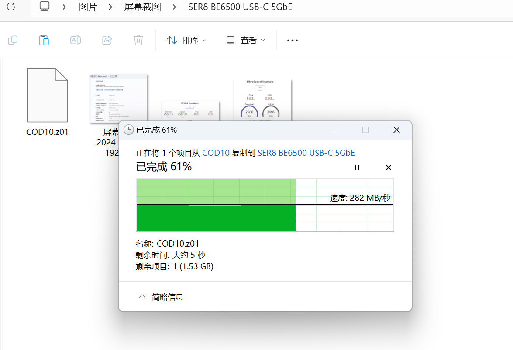Click the large 已完成 61% heading
Screen dimensions: 513x350
pyautogui.click(x=164, y=167)
